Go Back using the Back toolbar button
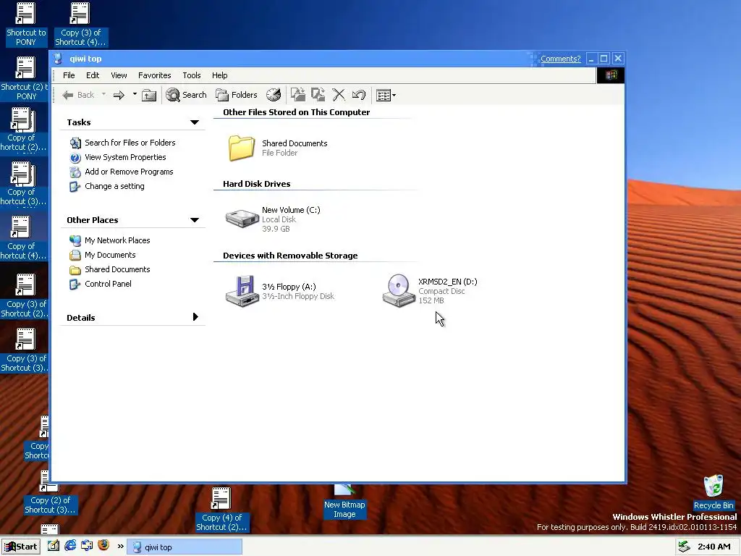Screen dimensions: 741x556 click(x=78, y=95)
